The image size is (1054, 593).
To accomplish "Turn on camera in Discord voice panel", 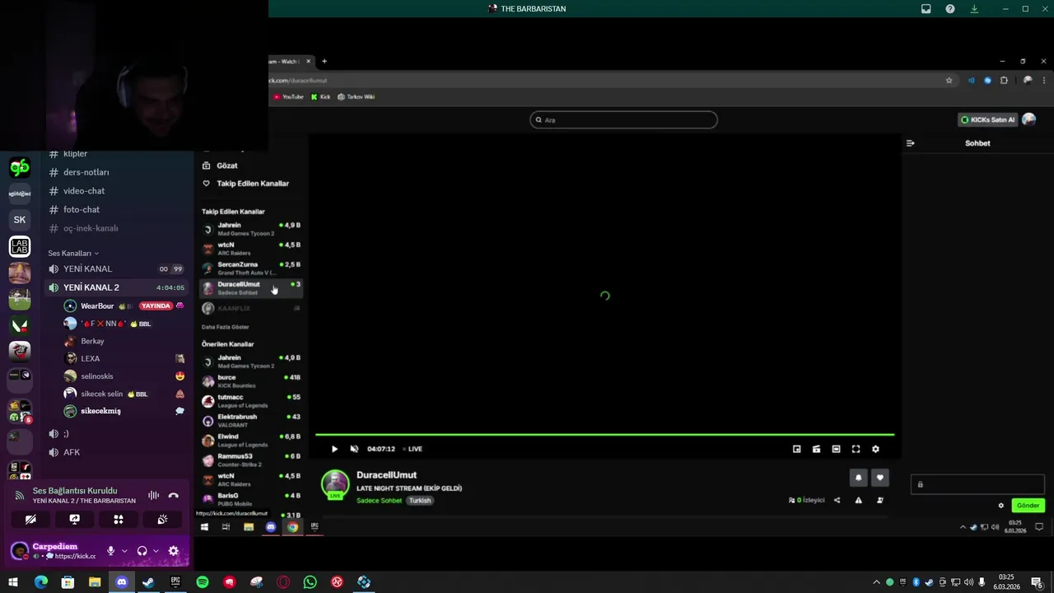I will (30, 520).
